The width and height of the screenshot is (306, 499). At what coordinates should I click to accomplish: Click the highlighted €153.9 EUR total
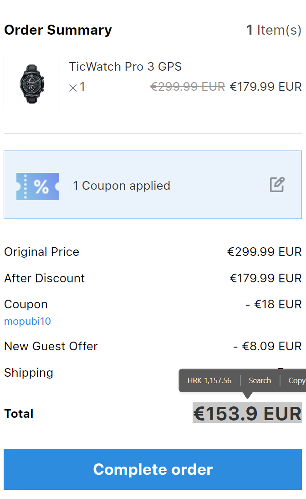pyautogui.click(x=247, y=413)
